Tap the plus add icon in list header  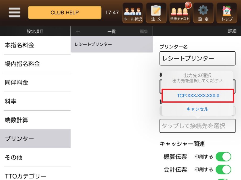pos(78,32)
